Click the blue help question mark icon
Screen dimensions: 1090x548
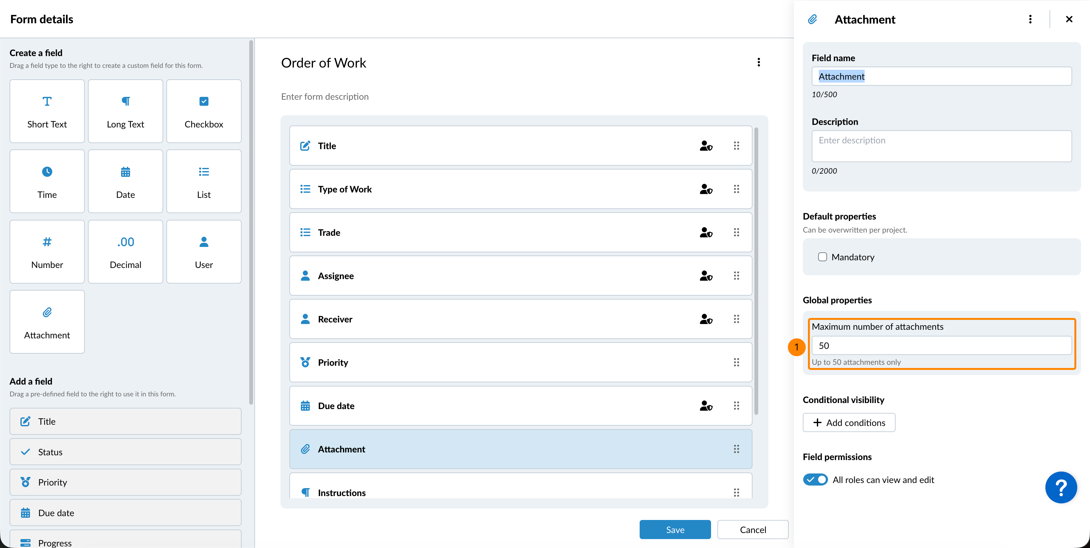coord(1061,487)
